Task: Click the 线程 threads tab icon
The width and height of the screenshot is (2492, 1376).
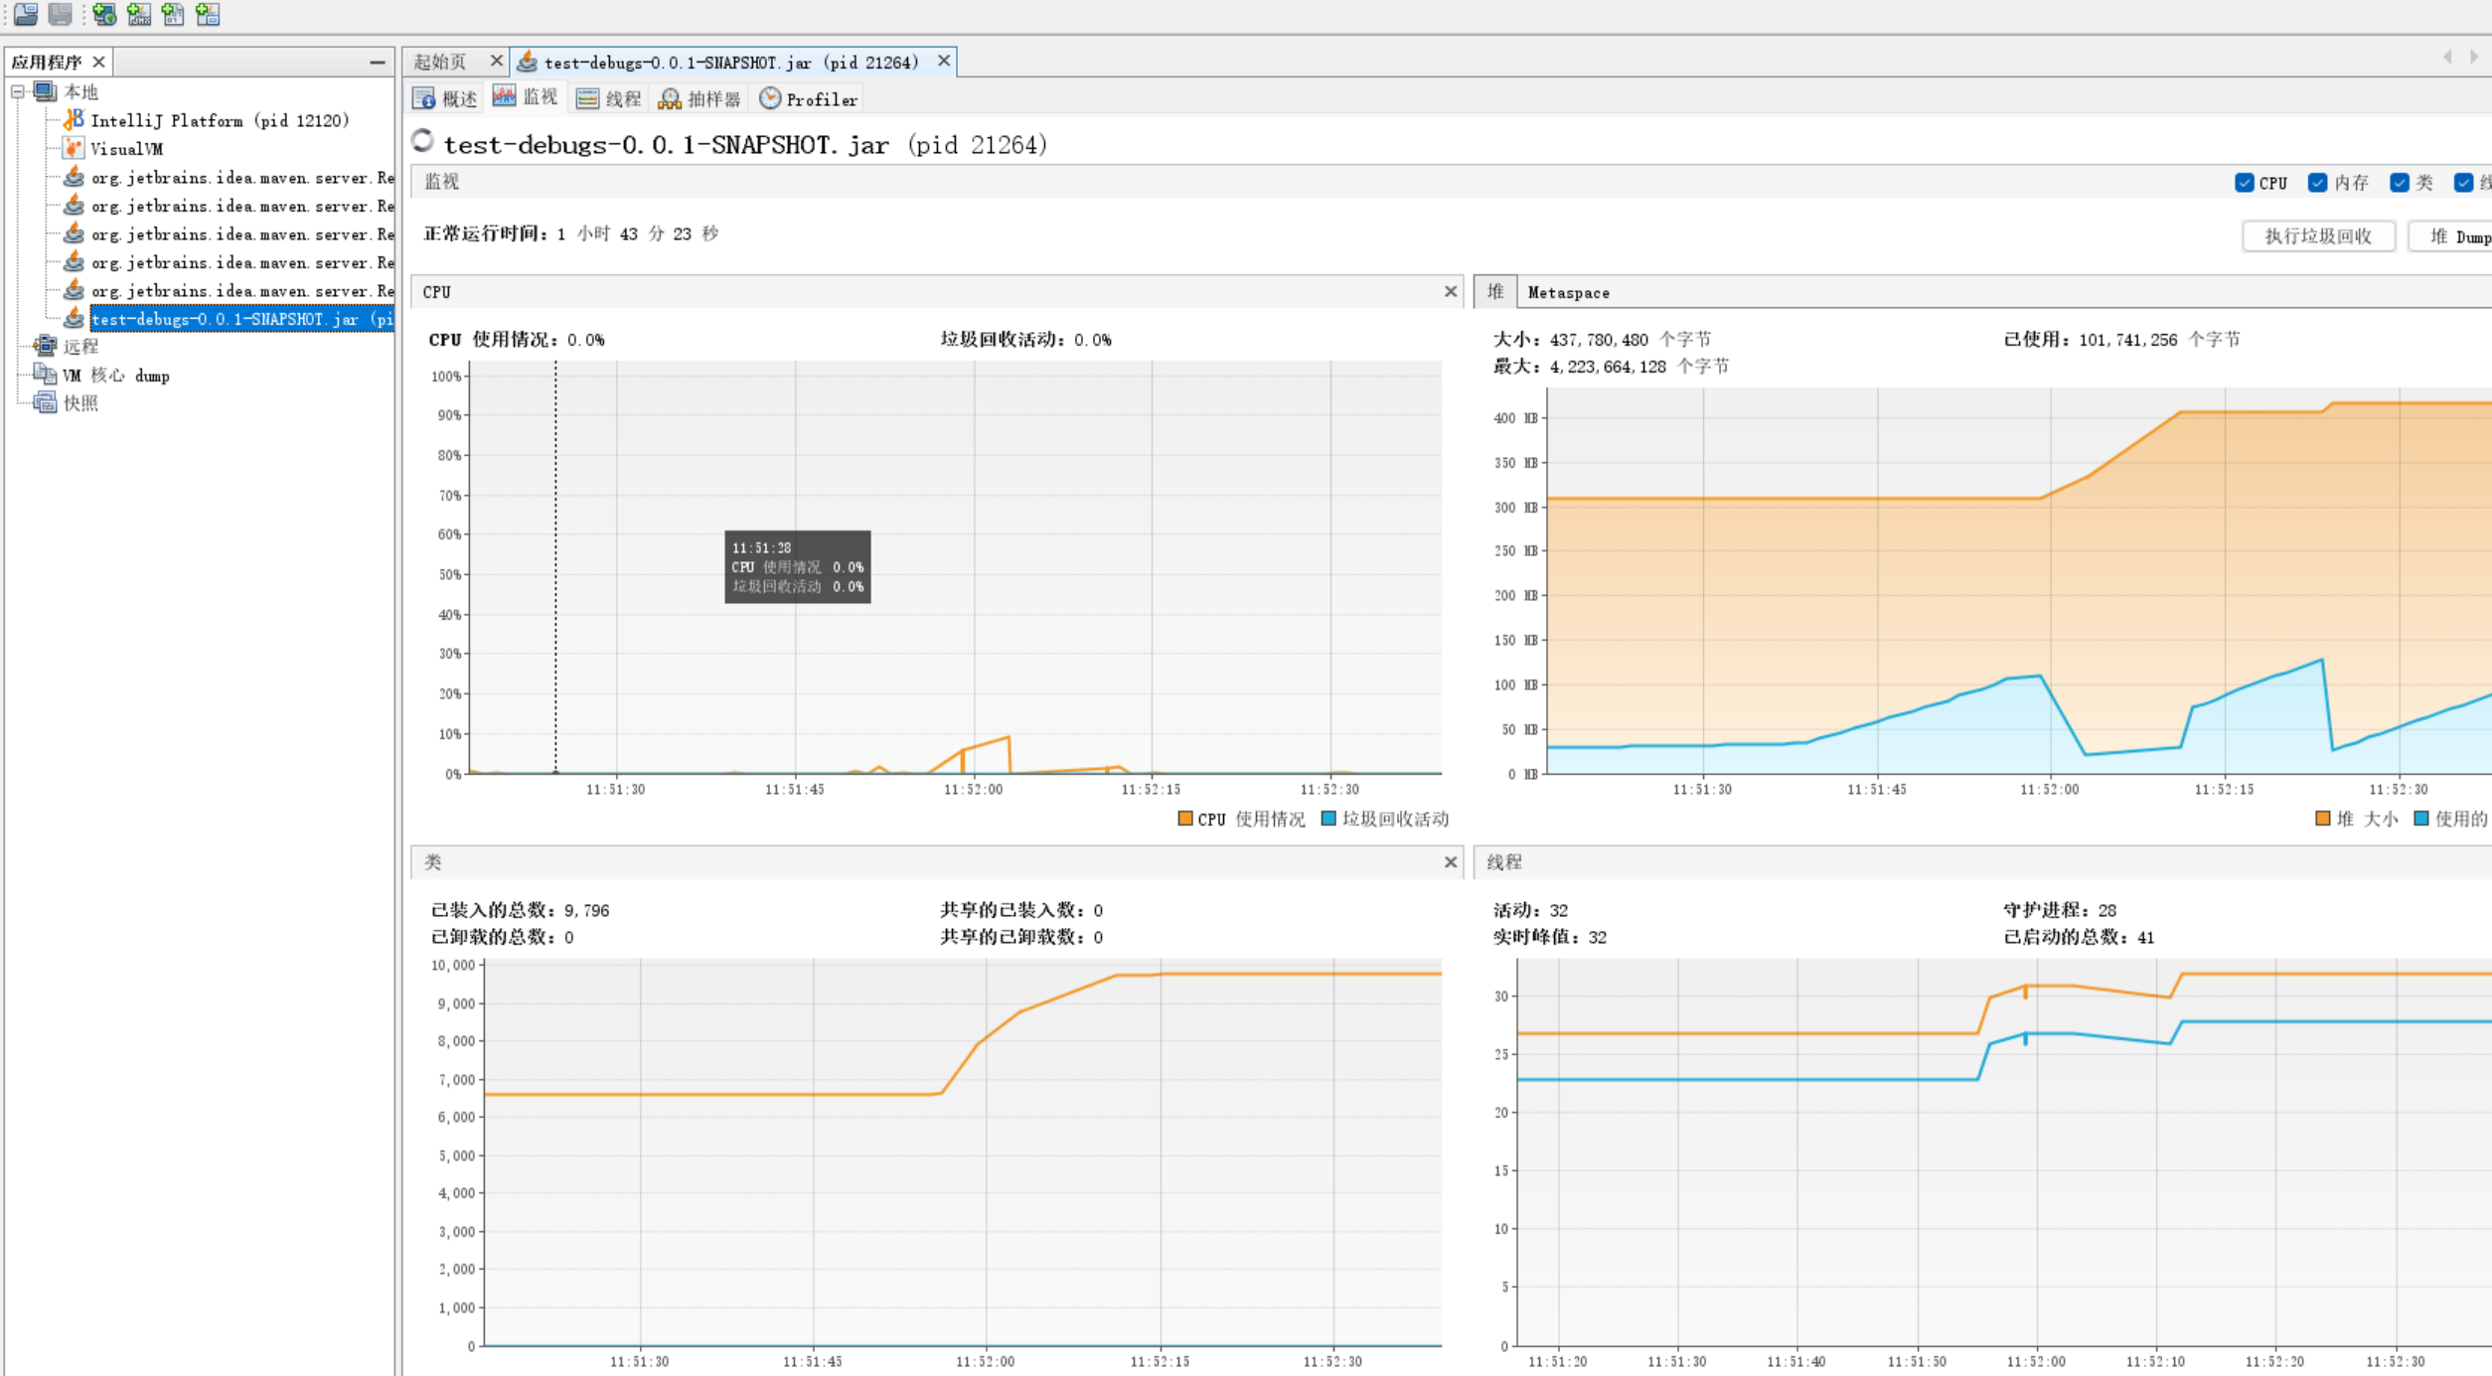Action: 587,98
